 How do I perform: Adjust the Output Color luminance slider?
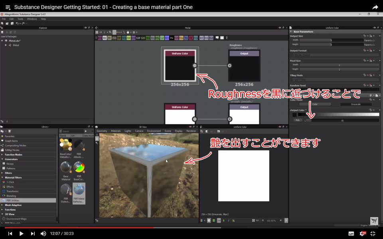342,120
